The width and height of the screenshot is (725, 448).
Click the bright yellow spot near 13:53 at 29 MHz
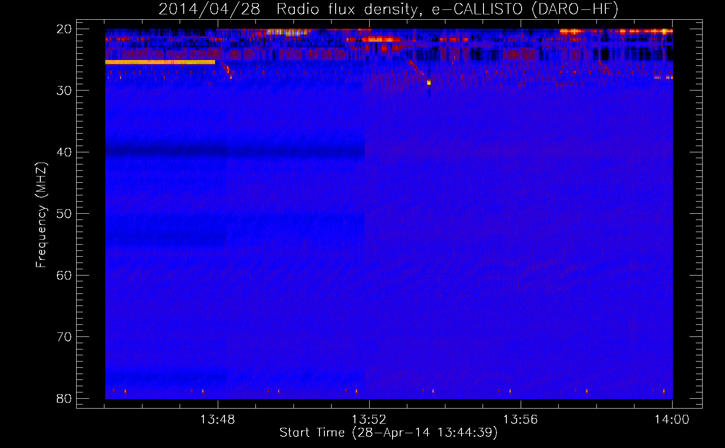(429, 82)
